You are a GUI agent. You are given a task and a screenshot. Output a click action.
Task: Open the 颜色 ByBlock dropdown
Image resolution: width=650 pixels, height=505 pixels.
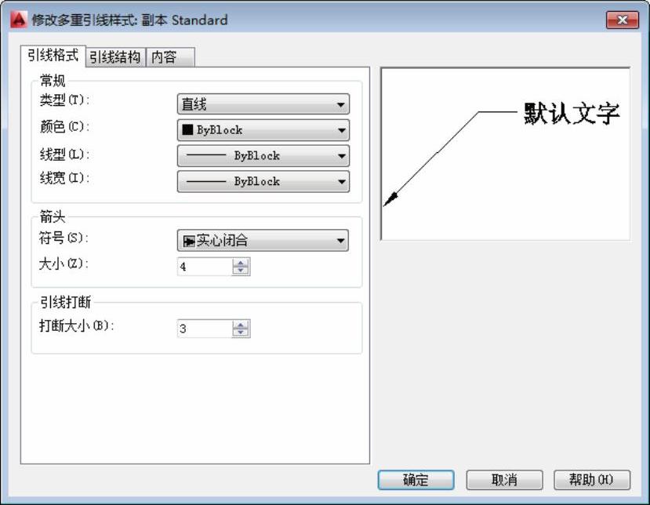coord(263,130)
